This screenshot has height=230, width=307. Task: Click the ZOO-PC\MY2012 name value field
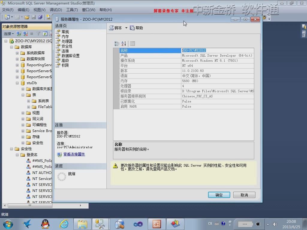click(x=218, y=50)
